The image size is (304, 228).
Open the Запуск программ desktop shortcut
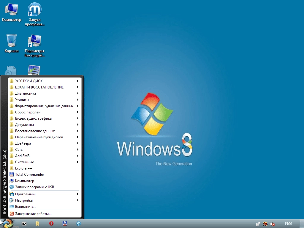click(x=34, y=14)
